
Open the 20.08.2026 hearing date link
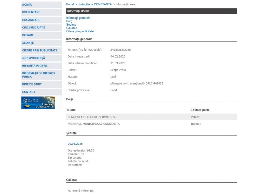click(x=75, y=144)
